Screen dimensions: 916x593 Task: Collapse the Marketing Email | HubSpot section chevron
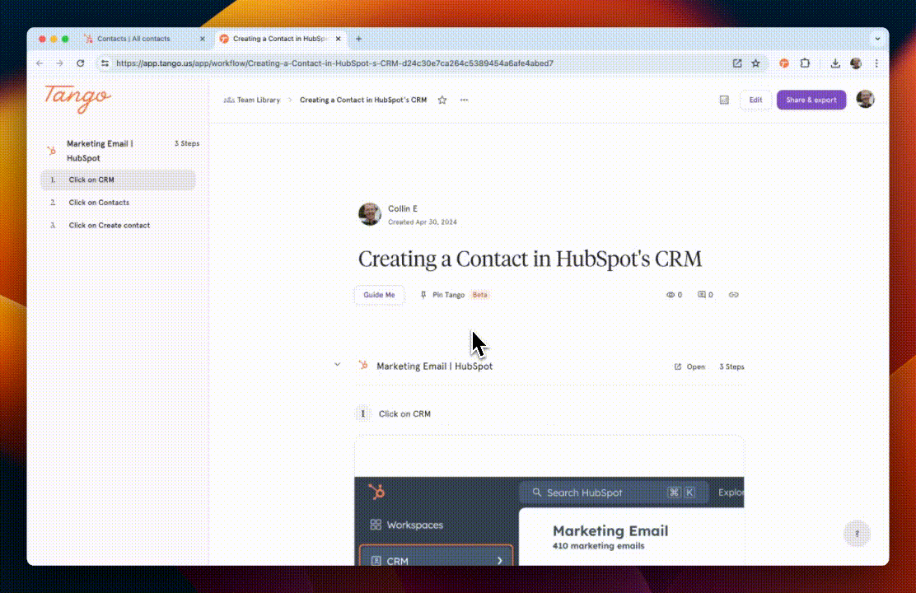pyautogui.click(x=337, y=365)
